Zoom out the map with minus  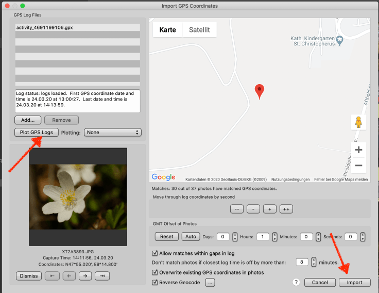click(x=358, y=166)
